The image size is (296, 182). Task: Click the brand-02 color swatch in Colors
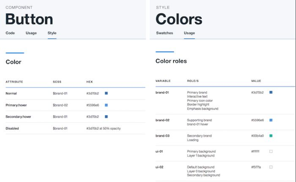point(271,120)
